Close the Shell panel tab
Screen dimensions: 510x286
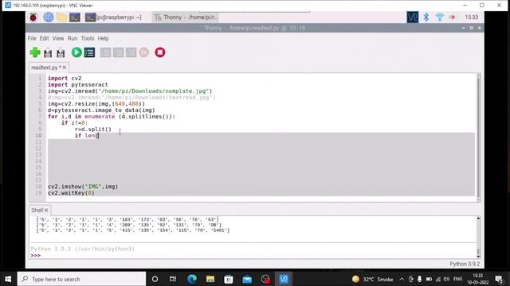point(46,211)
